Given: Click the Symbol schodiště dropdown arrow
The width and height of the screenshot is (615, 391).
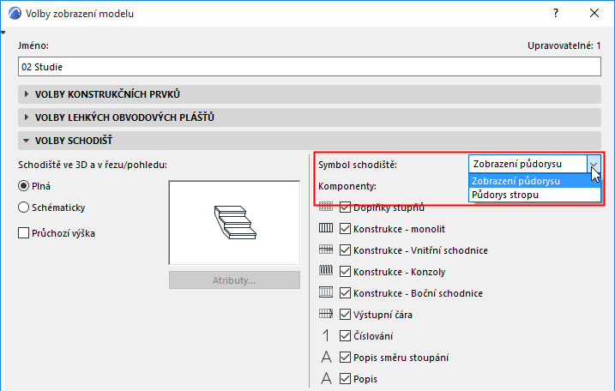Looking at the screenshot, I should [594, 164].
